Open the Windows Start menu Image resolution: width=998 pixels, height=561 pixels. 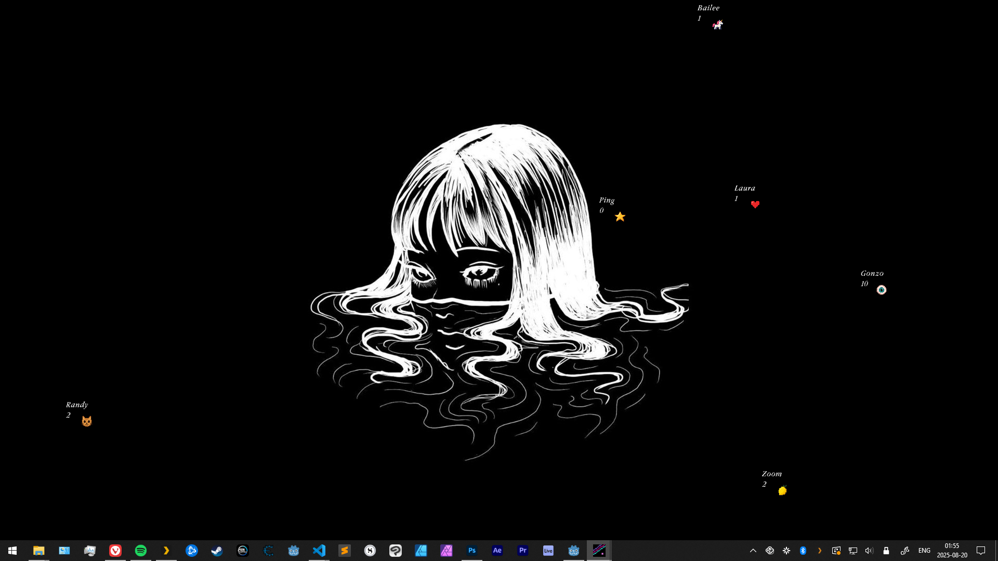(x=12, y=551)
